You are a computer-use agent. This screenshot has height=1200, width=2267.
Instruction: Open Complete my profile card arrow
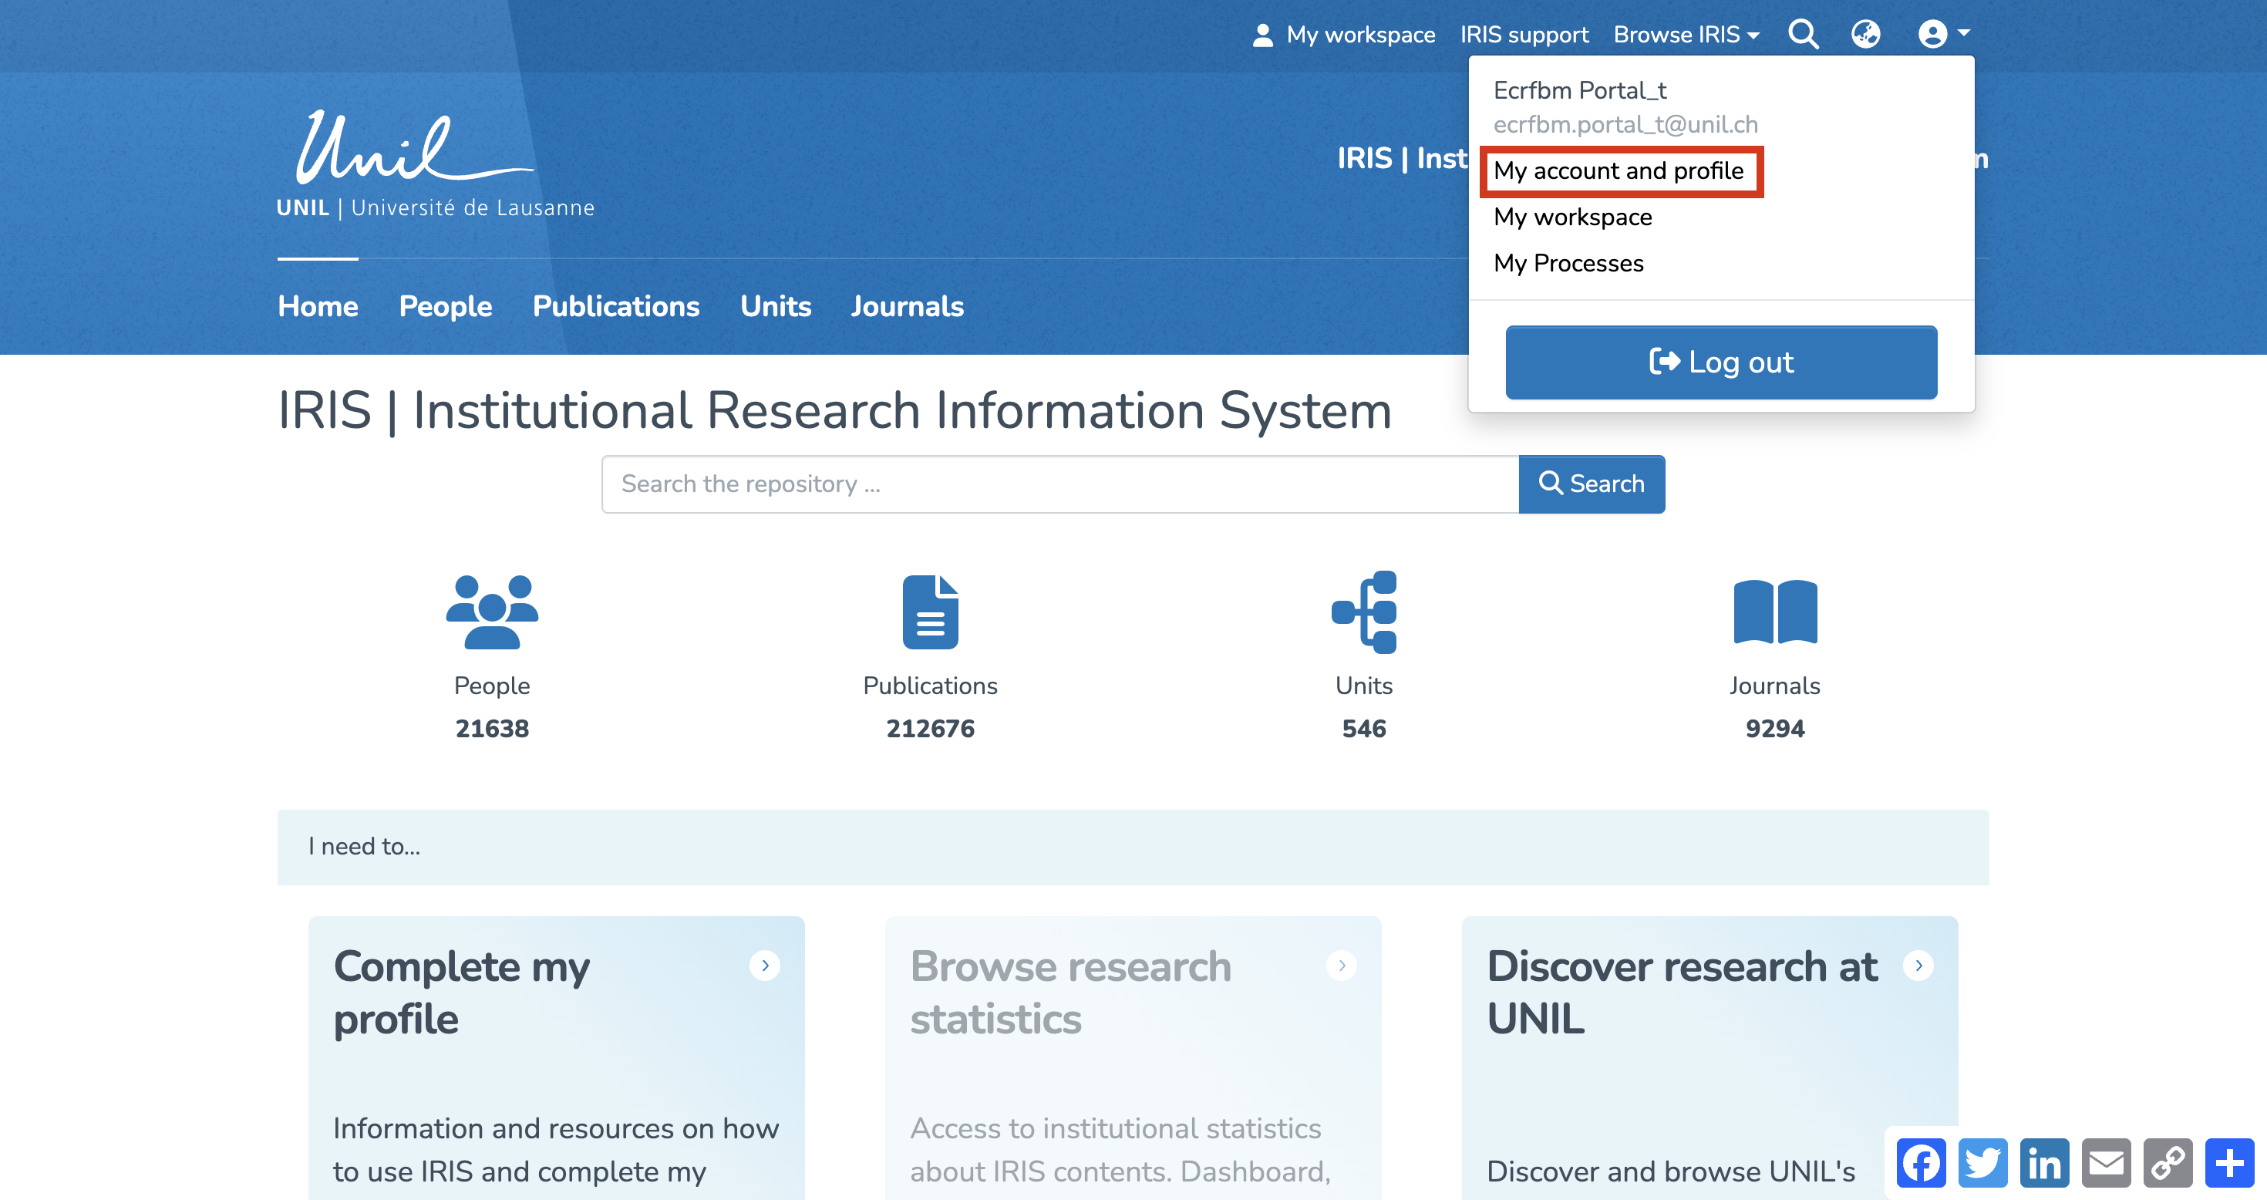click(x=764, y=965)
